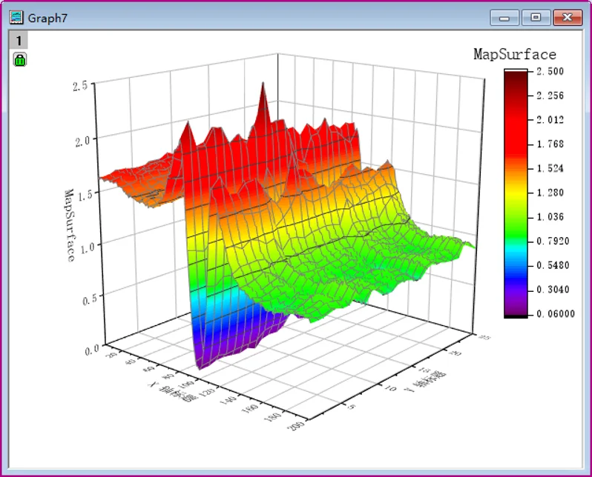Select the MapSurface color scale title

[515, 54]
